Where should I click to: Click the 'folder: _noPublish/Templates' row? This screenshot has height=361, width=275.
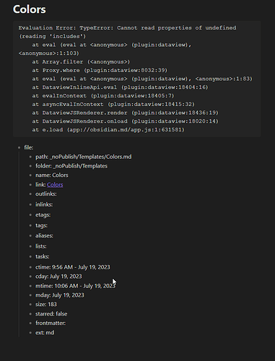[x=71, y=166]
